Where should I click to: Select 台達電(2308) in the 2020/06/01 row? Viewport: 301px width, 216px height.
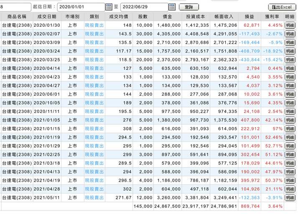click(17, 94)
